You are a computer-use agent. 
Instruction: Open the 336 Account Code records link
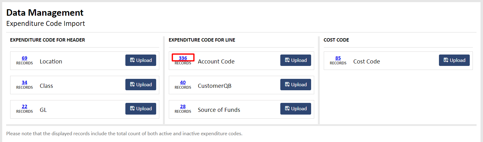pos(183,58)
